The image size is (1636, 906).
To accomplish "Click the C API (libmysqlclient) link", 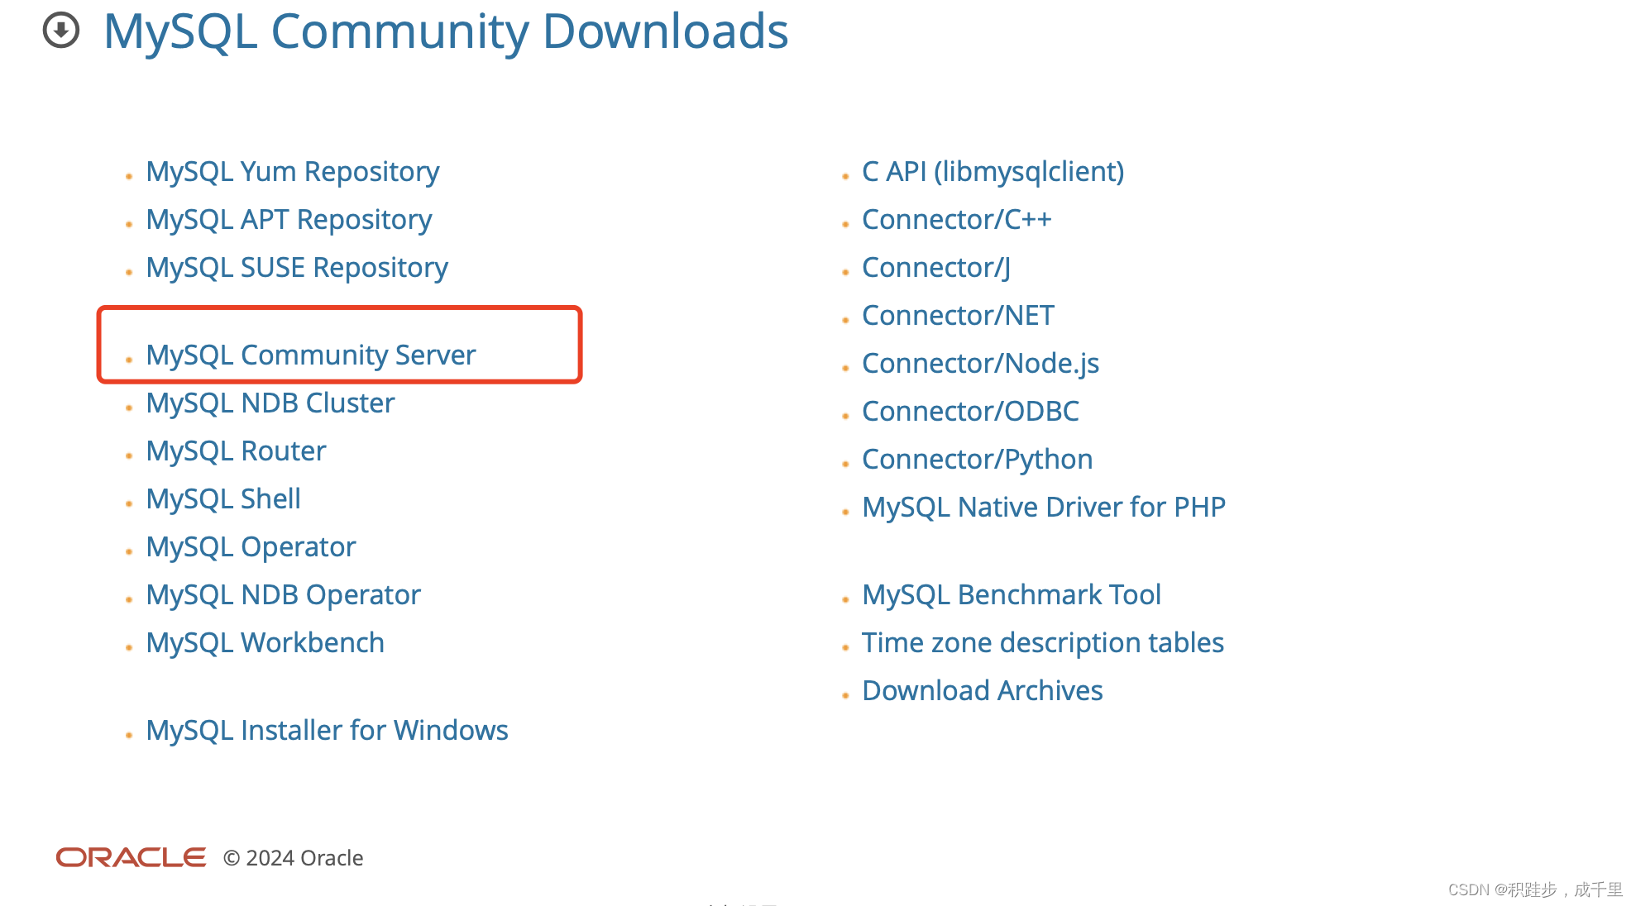I will (993, 171).
